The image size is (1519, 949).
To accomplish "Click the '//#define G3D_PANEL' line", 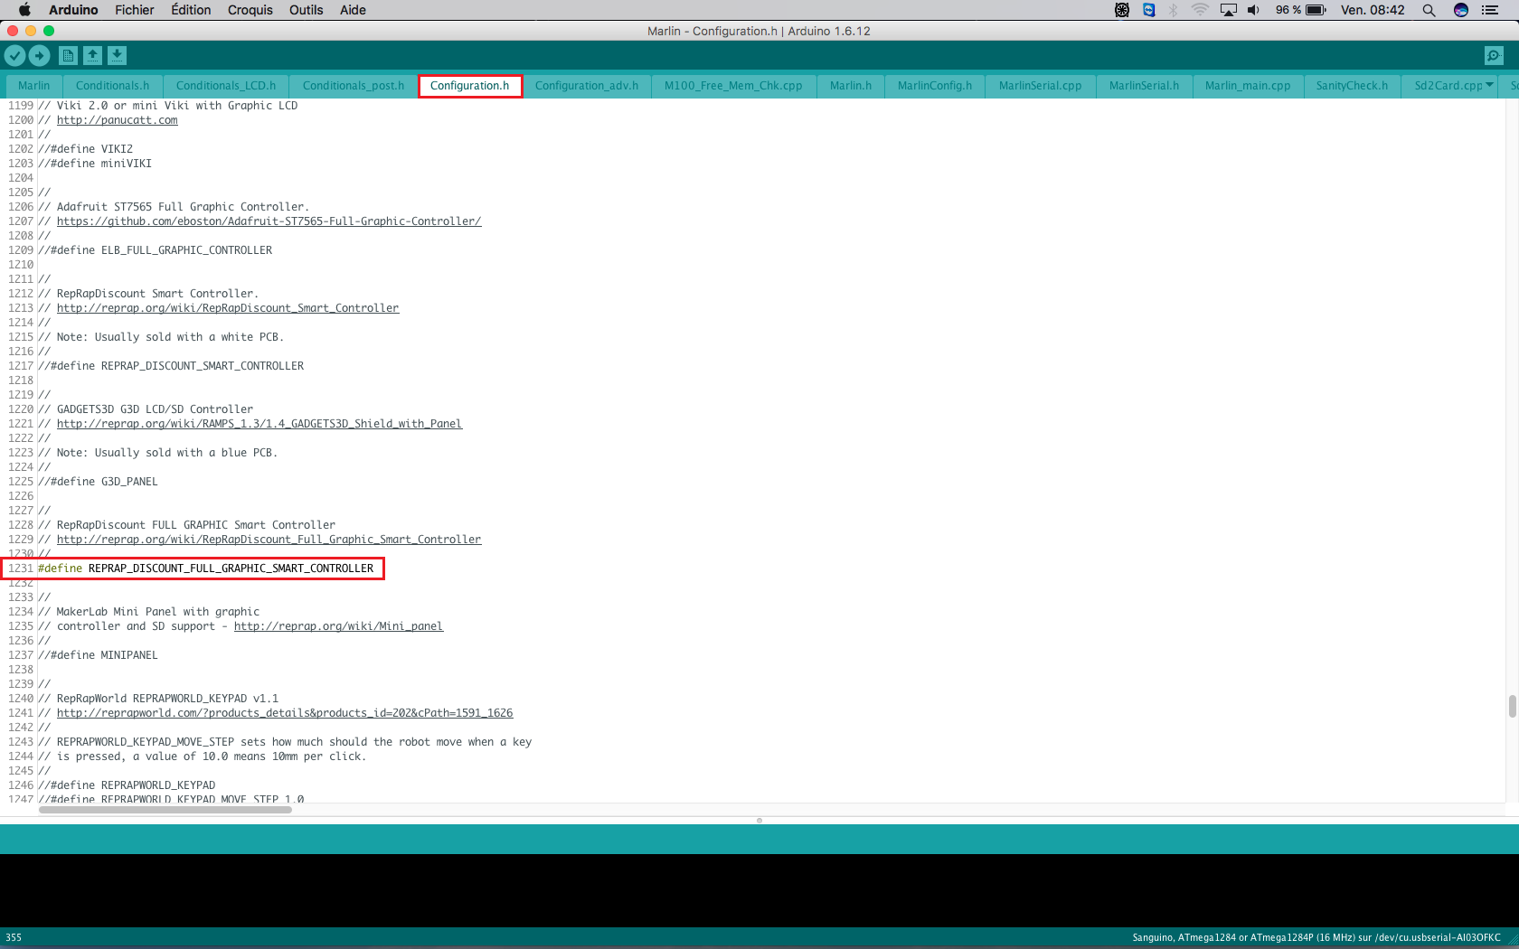I will (98, 482).
